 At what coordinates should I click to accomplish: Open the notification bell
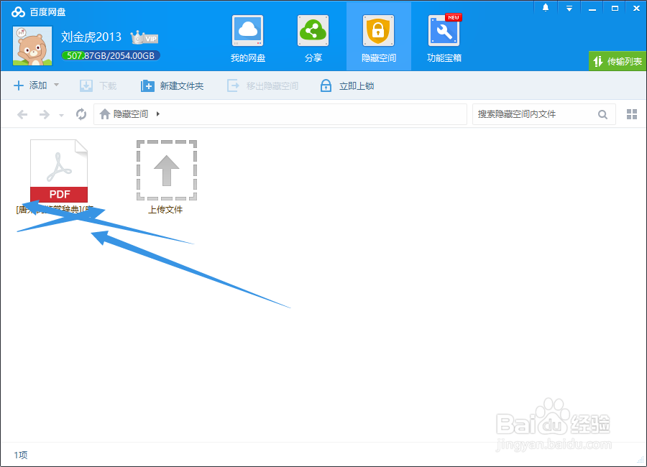click(x=546, y=8)
